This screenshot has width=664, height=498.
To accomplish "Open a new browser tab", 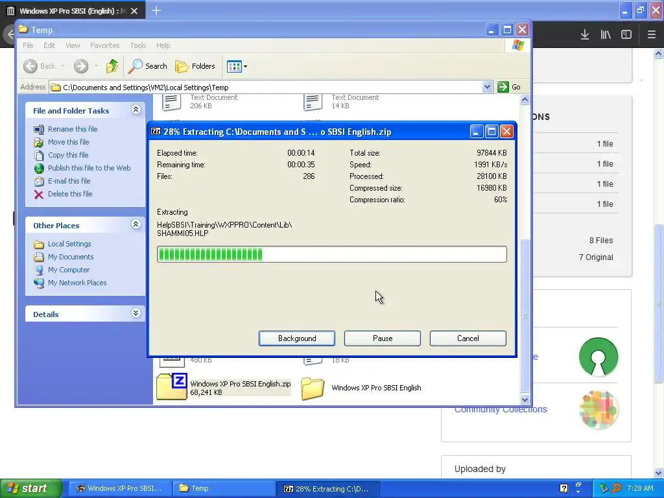I will click(x=156, y=10).
